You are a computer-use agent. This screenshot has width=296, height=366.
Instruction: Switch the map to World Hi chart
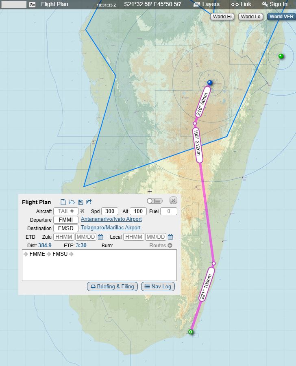(x=222, y=17)
